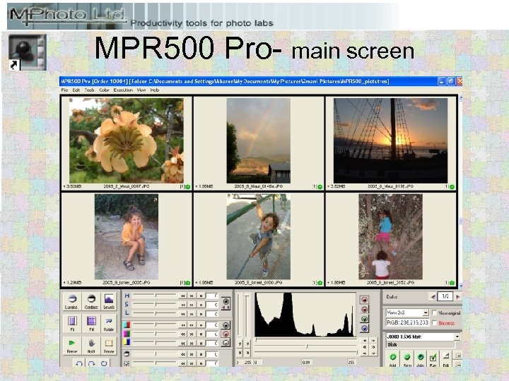Toggle green status indicator on Israel_0152 thumbnail
Image resolution: width=509 pixels, height=381 pixels.
click(452, 283)
